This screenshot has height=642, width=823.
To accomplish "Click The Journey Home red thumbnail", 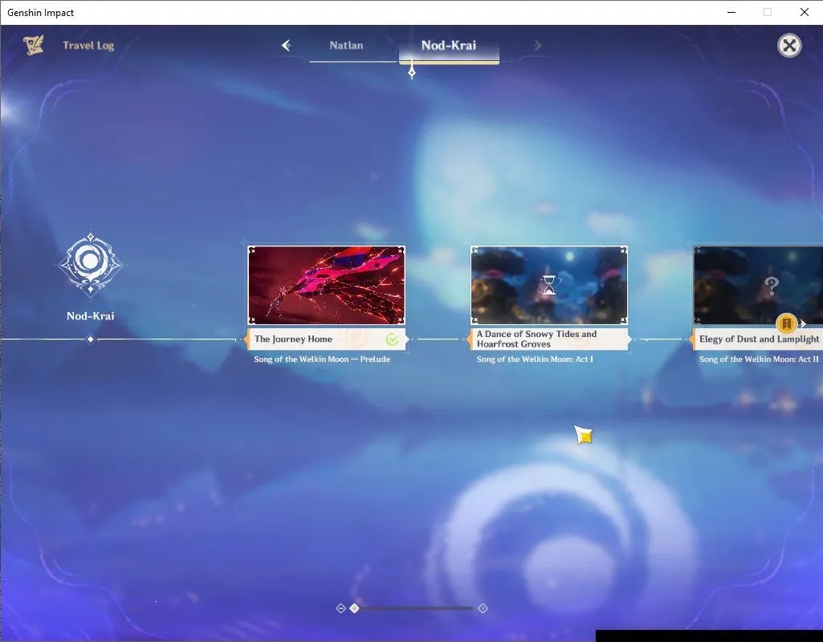I will click(x=326, y=286).
